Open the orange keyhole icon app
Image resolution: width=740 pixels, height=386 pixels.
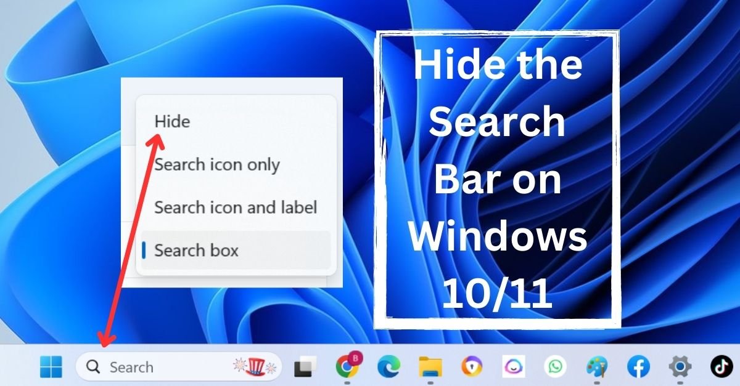[472, 367]
